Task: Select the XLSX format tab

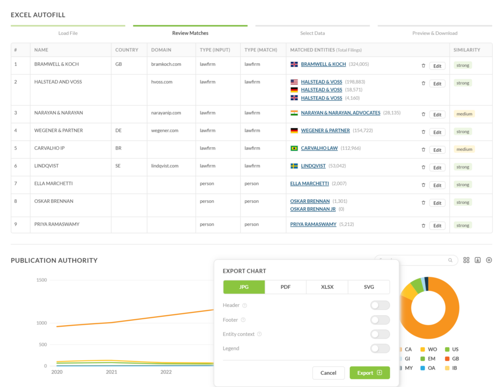Action: point(327,287)
